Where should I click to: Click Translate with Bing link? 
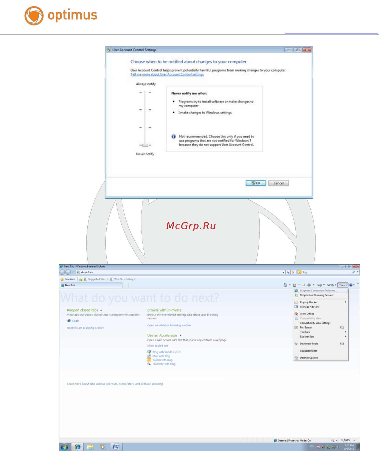pos(164,364)
